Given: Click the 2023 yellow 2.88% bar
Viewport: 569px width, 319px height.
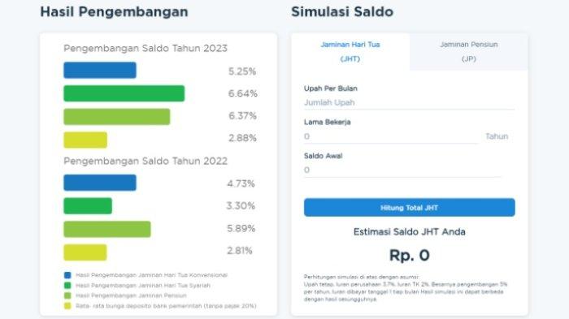Looking at the screenshot, I should [x=85, y=140].
